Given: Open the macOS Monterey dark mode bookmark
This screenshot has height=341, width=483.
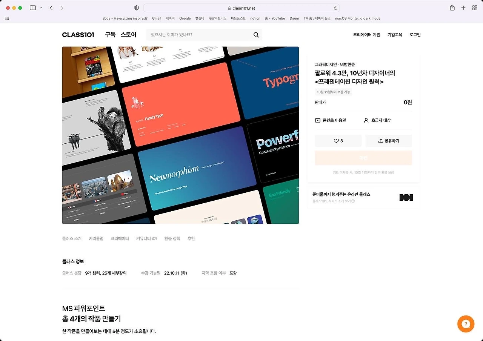Looking at the screenshot, I should 358,18.
